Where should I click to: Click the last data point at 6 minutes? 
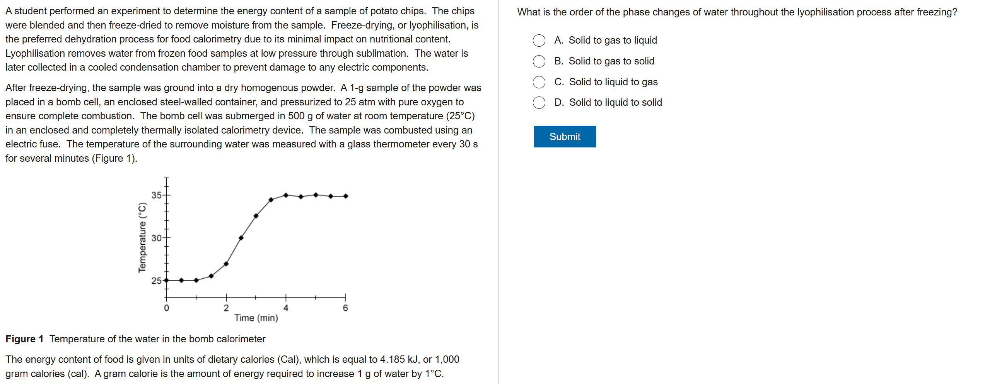click(346, 196)
